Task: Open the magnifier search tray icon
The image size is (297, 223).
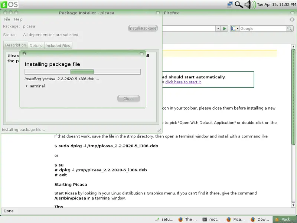Action: (239, 4)
